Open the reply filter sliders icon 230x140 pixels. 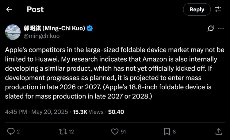click(x=218, y=10)
